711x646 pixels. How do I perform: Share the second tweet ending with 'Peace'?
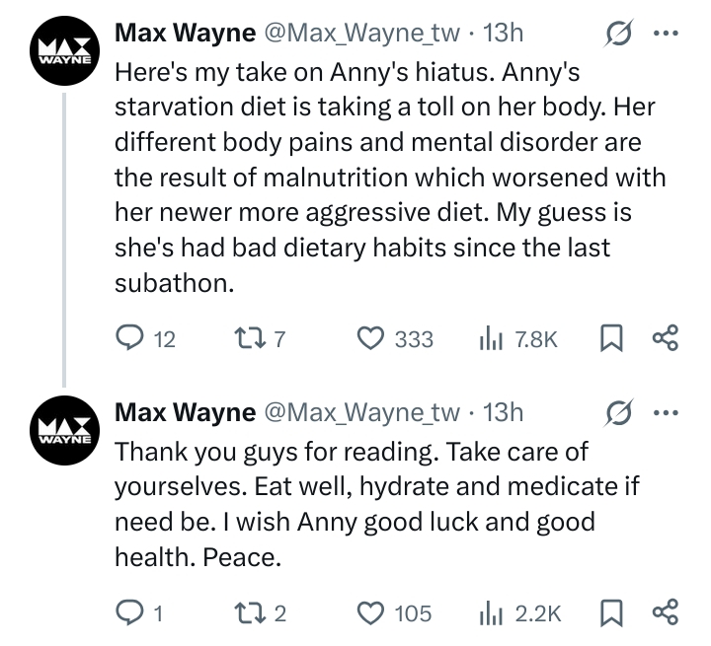666,612
